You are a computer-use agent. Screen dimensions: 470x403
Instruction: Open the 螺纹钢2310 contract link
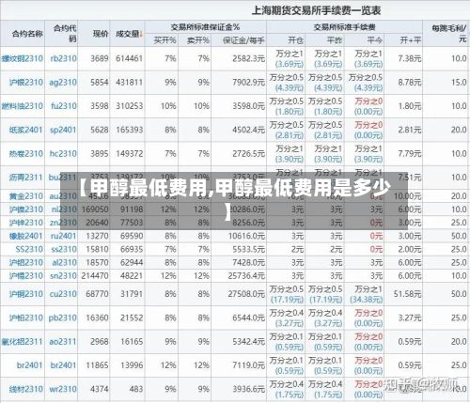click(23, 58)
